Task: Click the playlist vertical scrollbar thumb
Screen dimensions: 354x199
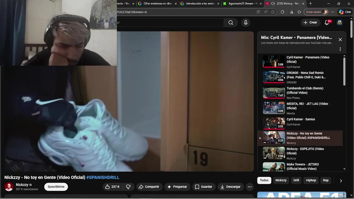Action: 344,72
